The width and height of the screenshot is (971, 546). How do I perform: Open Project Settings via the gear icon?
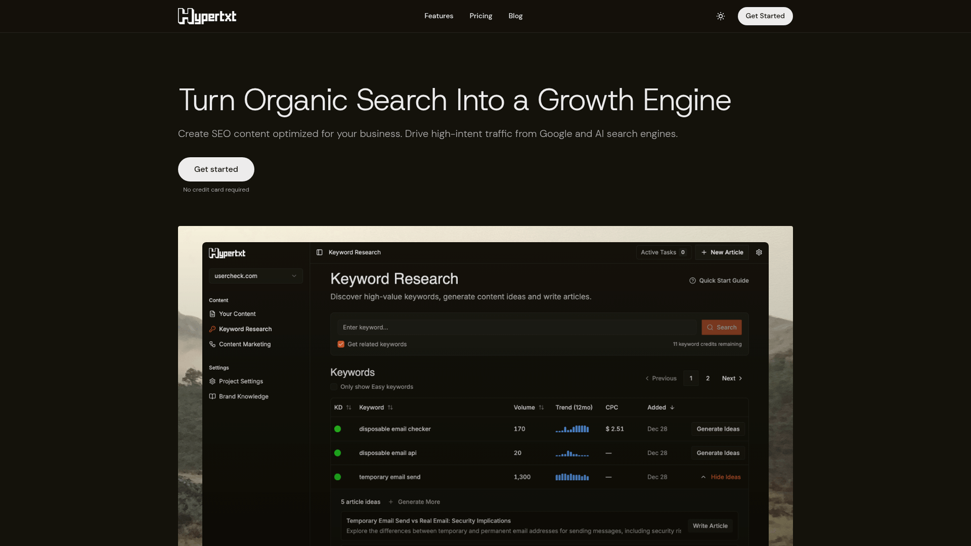click(213, 381)
